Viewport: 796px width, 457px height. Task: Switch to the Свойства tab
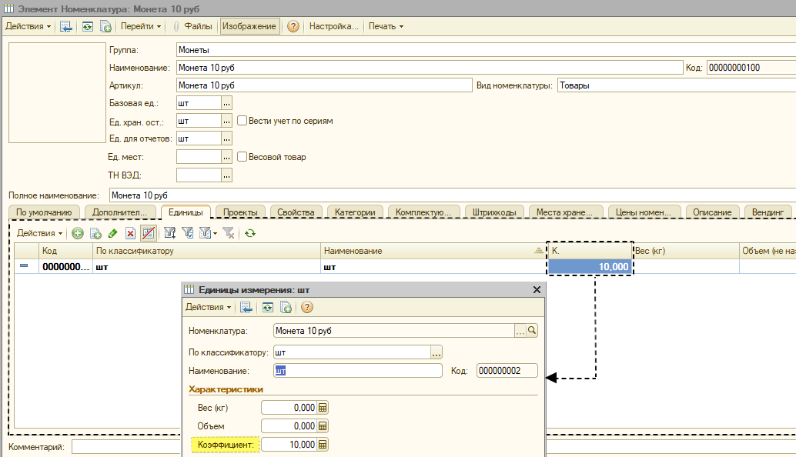click(296, 212)
